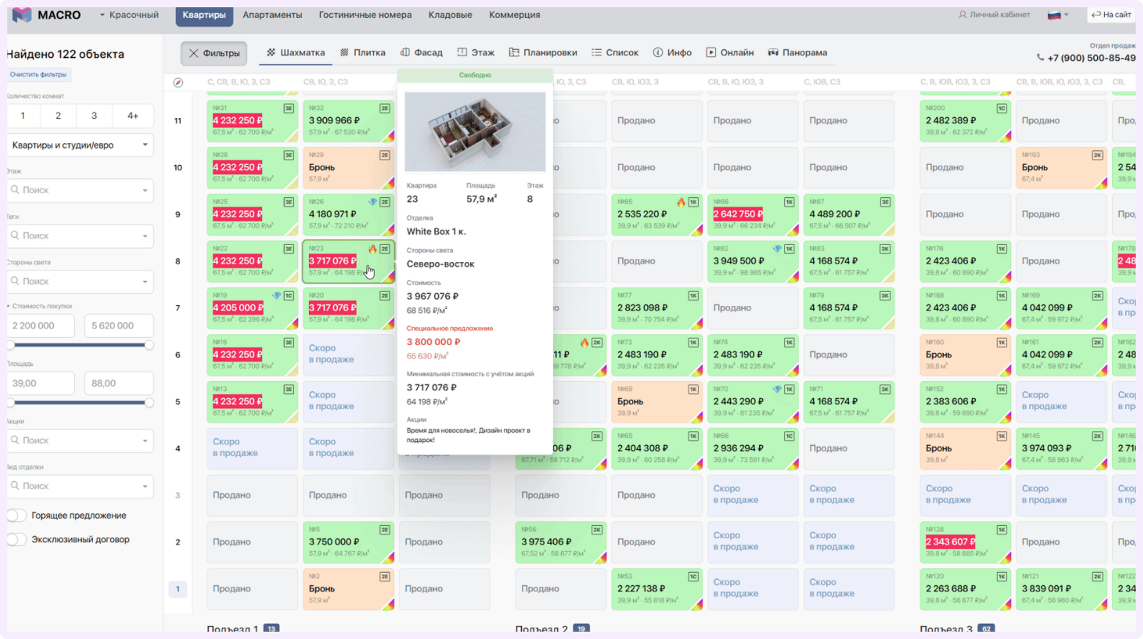Expand the language flag selector
The image size is (1143, 639).
coord(1058,15)
